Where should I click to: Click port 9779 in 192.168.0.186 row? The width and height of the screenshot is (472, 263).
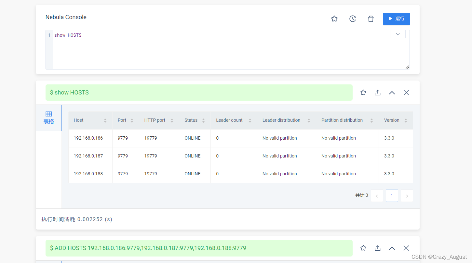point(123,138)
